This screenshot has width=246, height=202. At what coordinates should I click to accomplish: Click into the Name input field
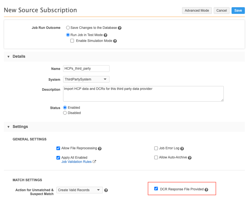point(86,69)
